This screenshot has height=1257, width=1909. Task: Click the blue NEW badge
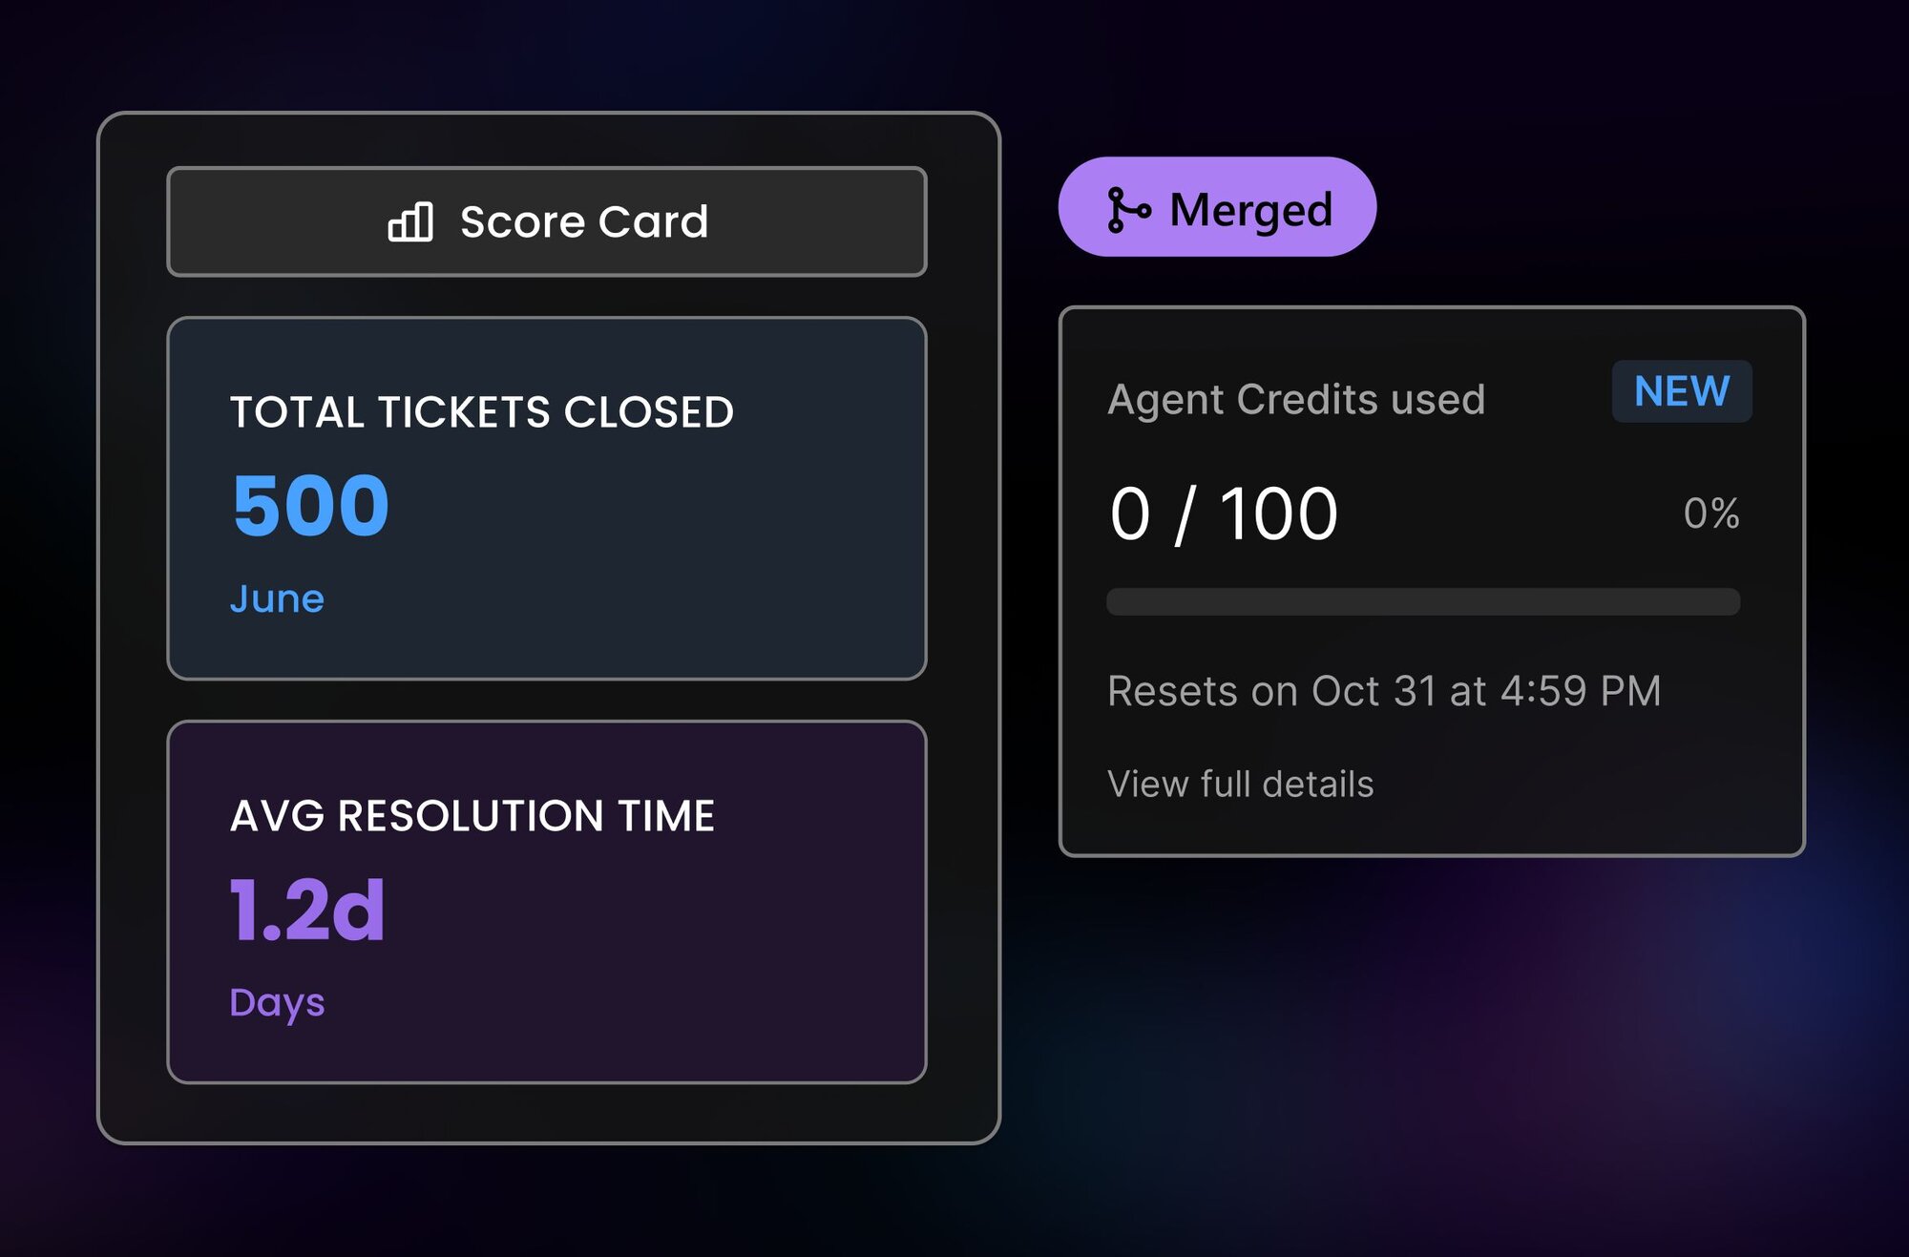tap(1681, 391)
